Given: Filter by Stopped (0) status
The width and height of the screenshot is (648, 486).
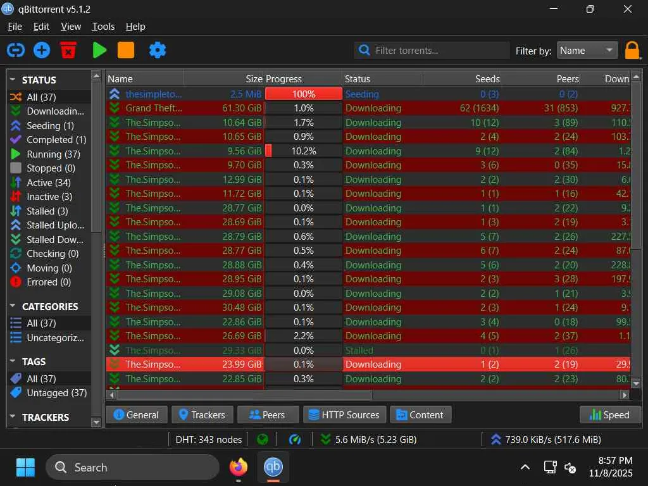Looking at the screenshot, I should point(49,168).
